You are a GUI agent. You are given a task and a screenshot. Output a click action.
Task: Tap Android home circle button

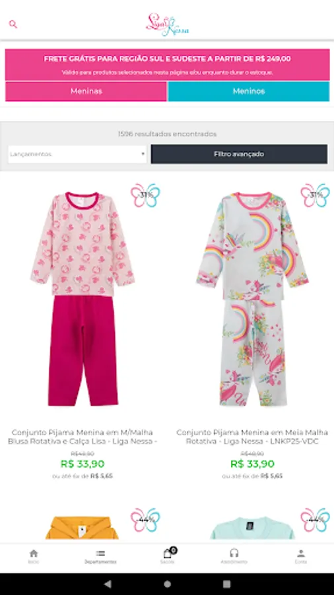[x=167, y=584]
